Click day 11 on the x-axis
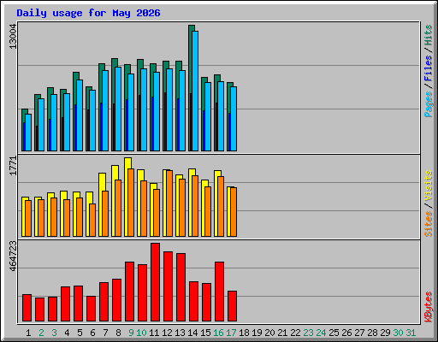 (x=154, y=333)
